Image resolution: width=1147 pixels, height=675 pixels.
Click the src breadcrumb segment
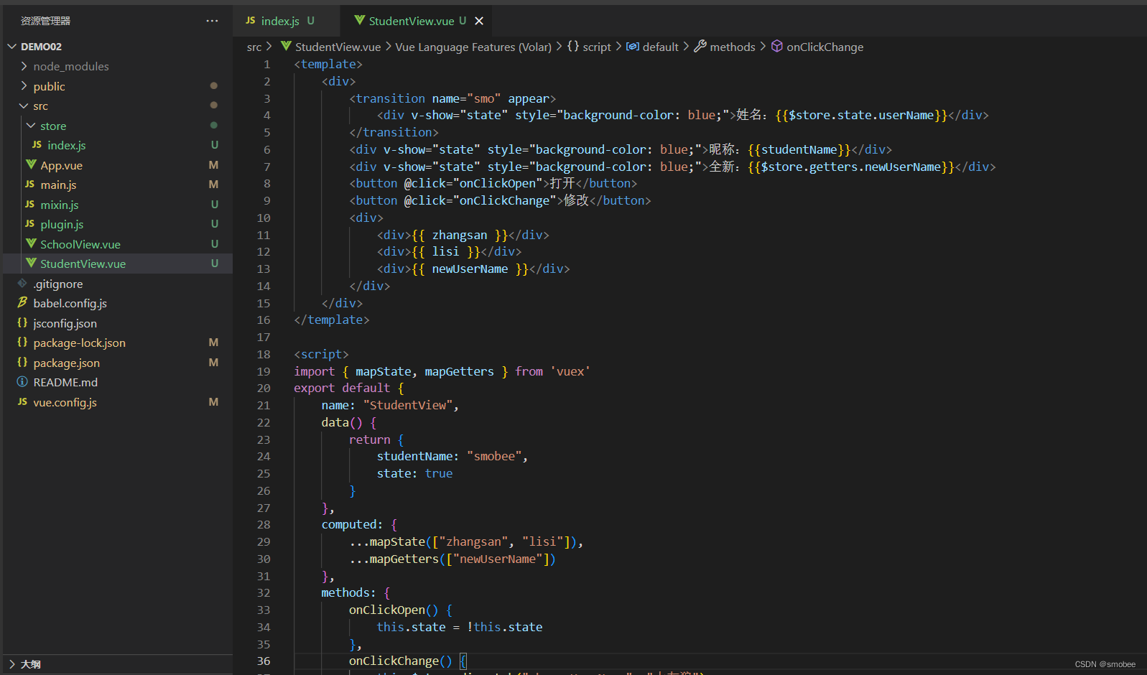coord(254,47)
